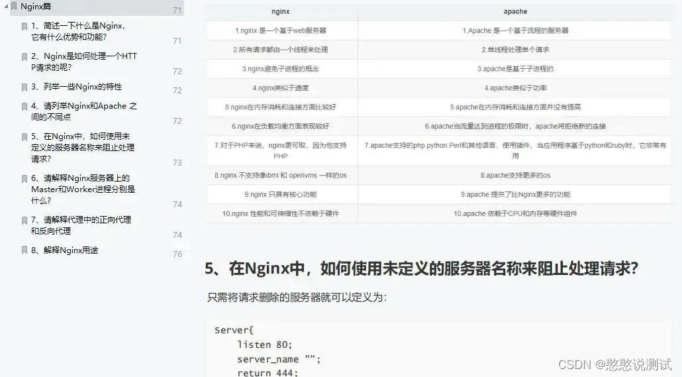Click heading 5、在Nginx中，如何使用未定义的服务器名称
682x377 pixels.
point(422,268)
